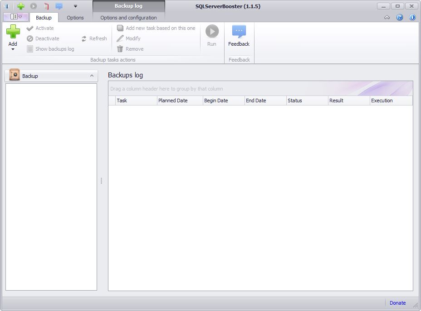The width and height of the screenshot is (421, 311).
Task: Toggle Show backups log
Action: point(50,49)
